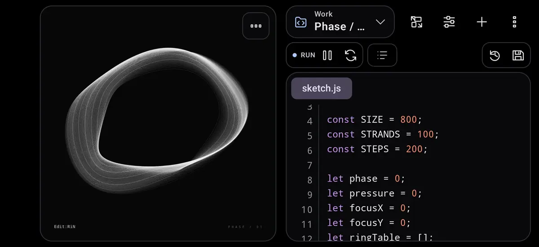This screenshot has width=539, height=247.
Task: Click the code line 'const STRANDS = 100;'
Action: click(x=383, y=134)
